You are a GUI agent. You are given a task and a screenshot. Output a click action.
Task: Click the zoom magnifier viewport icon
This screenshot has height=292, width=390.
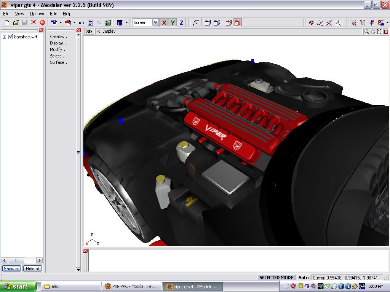coord(366,32)
